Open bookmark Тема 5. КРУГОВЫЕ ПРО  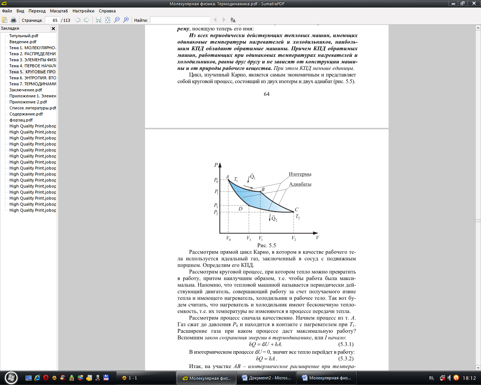[x=33, y=72]
